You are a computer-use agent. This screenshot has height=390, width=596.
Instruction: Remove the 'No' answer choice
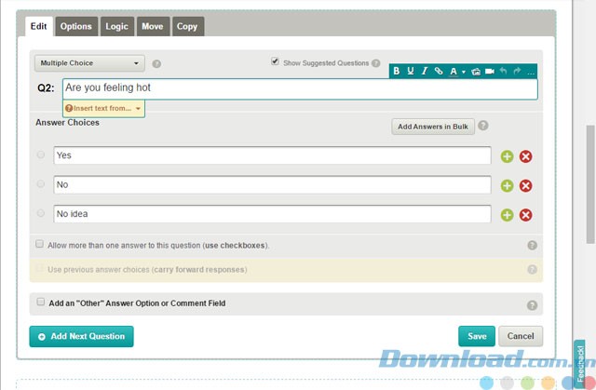coord(525,186)
